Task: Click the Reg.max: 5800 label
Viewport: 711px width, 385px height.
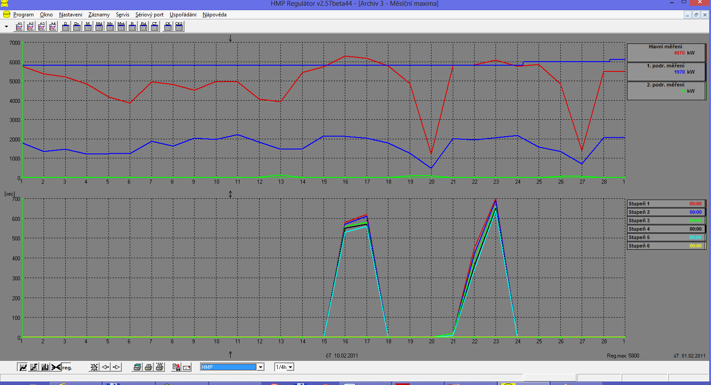Action: [x=623, y=356]
